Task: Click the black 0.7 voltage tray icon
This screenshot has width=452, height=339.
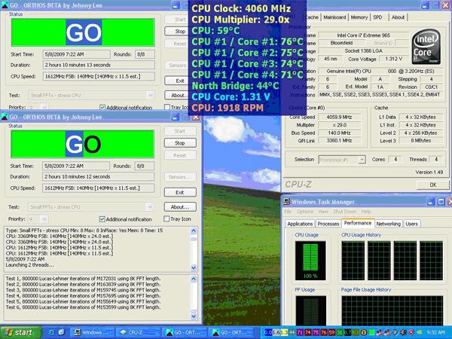Action: tap(347, 333)
